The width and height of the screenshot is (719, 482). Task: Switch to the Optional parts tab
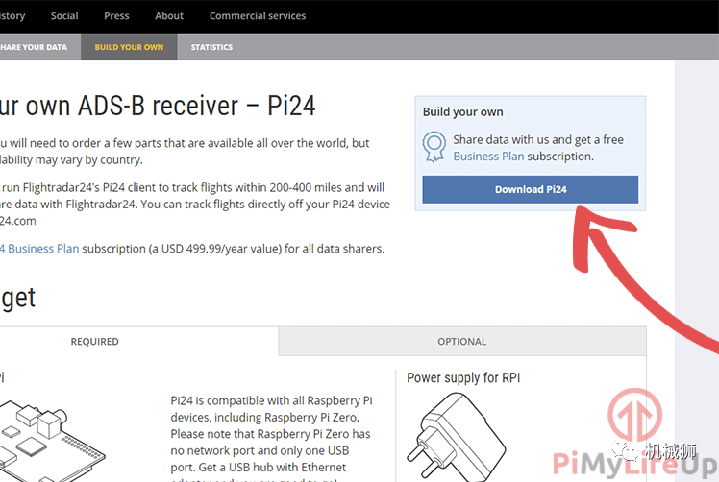[x=461, y=342]
